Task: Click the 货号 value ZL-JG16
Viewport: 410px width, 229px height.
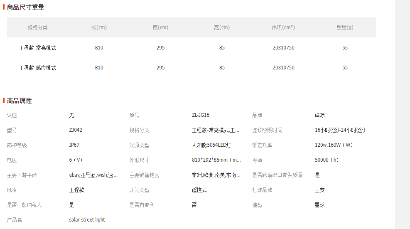Action: pyautogui.click(x=204, y=115)
